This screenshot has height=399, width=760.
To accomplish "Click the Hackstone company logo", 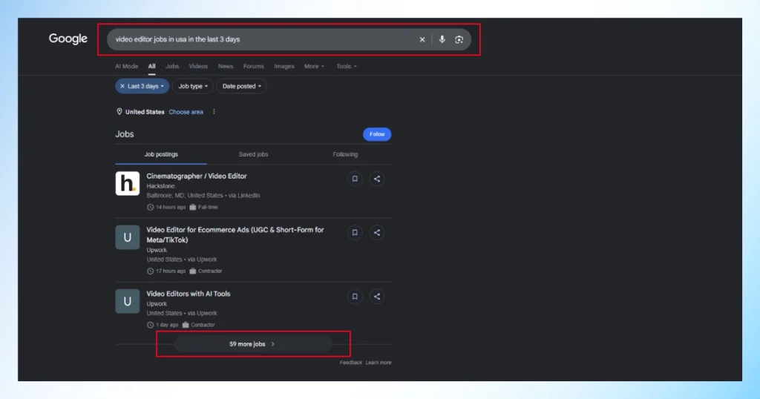I will click(128, 183).
